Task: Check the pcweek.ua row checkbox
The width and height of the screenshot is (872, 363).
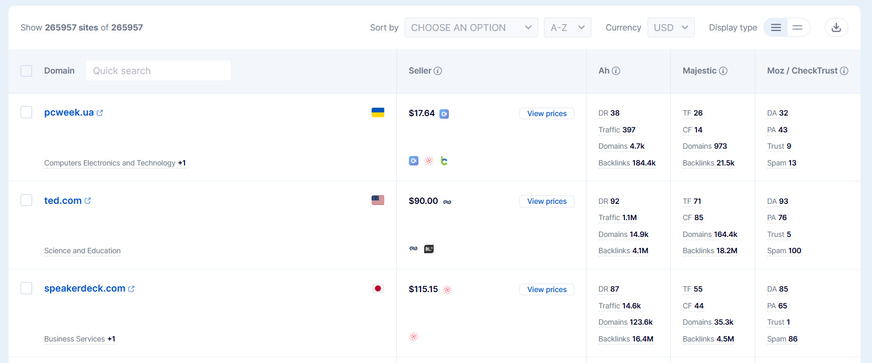Action: 26,112
